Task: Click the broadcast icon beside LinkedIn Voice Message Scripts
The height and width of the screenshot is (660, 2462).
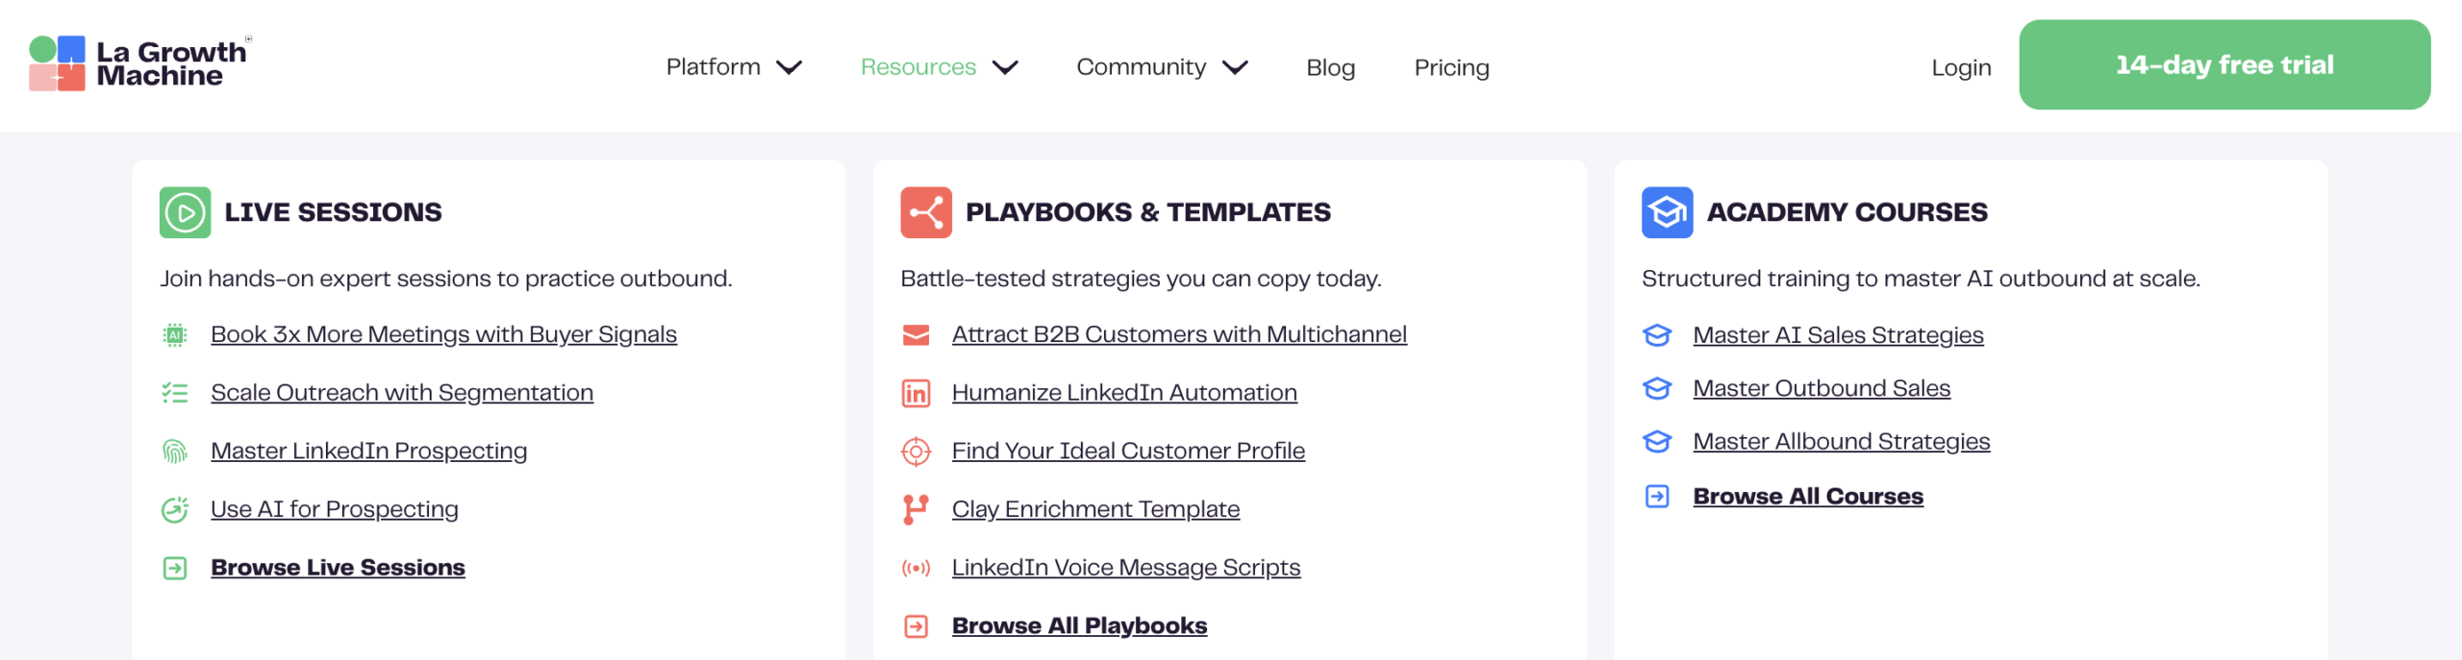Action: tap(916, 568)
